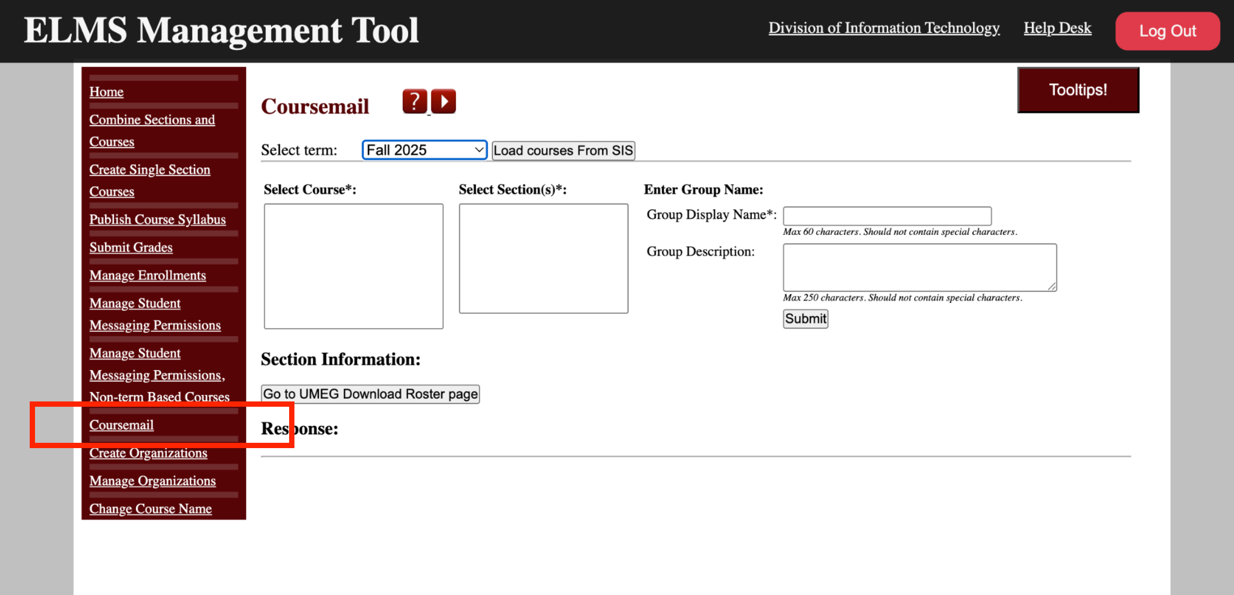Navigate to Publish Course Syllabus

click(x=158, y=219)
